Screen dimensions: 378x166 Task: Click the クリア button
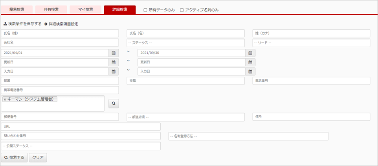click(x=38, y=158)
